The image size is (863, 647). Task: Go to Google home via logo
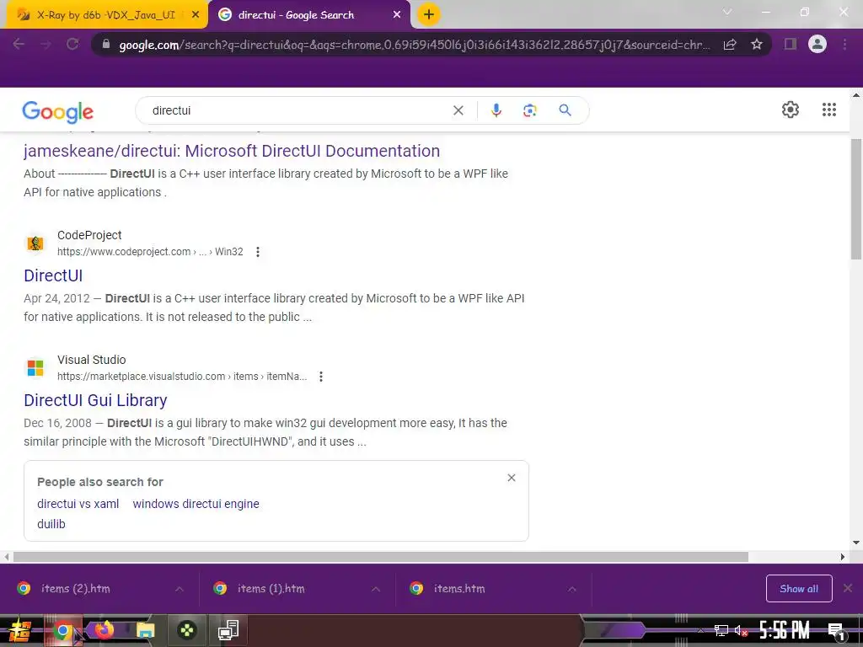(x=58, y=112)
